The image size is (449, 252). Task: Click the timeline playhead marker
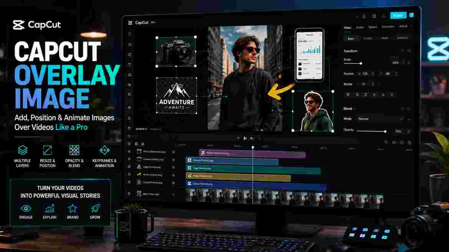(253, 148)
